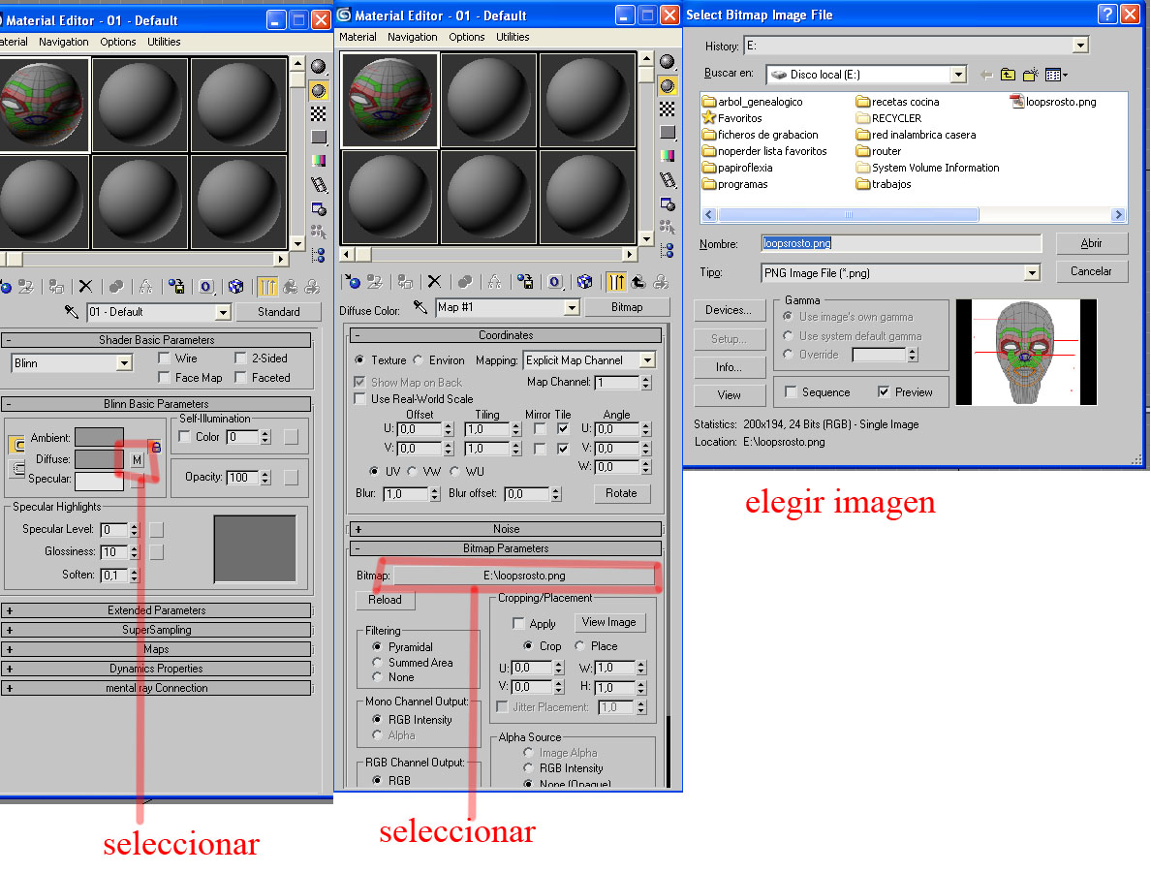
Task: Click Reset Map X icon in middle editor toolbar
Action: (434, 282)
